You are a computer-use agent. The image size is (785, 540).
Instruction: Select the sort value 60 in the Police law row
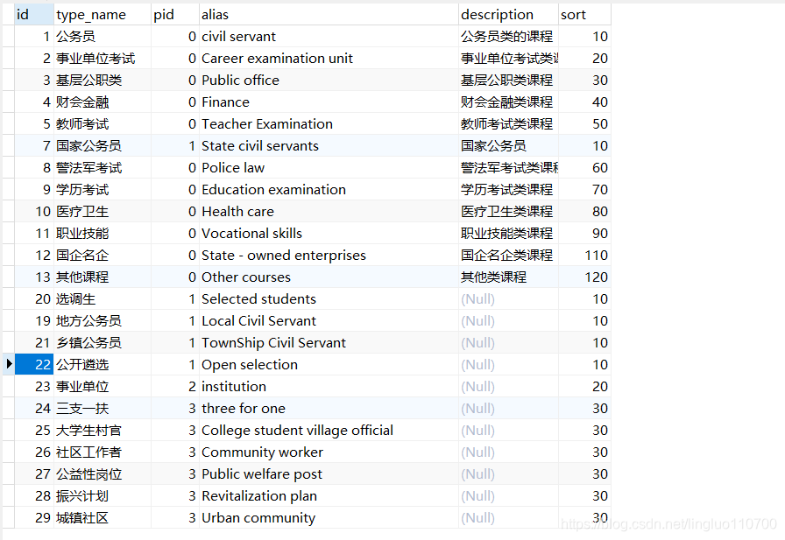tap(584, 167)
